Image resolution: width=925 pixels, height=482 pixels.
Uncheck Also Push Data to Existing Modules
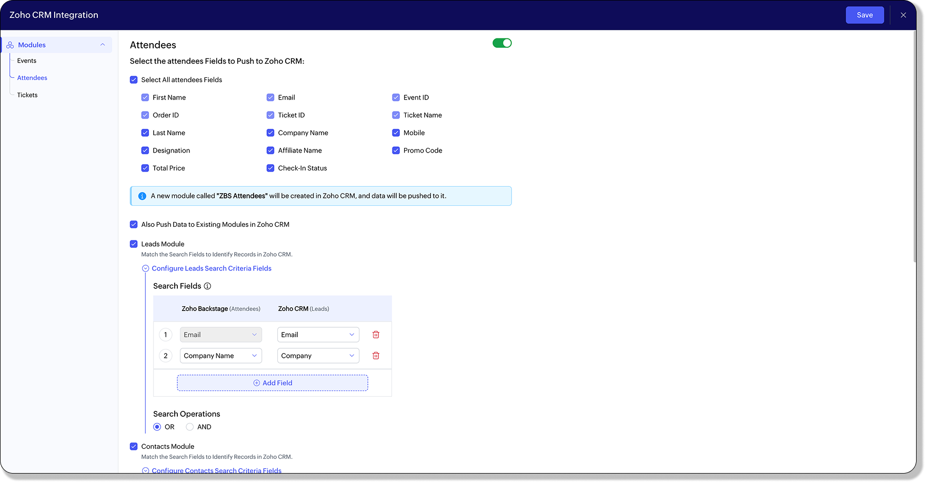[134, 225]
